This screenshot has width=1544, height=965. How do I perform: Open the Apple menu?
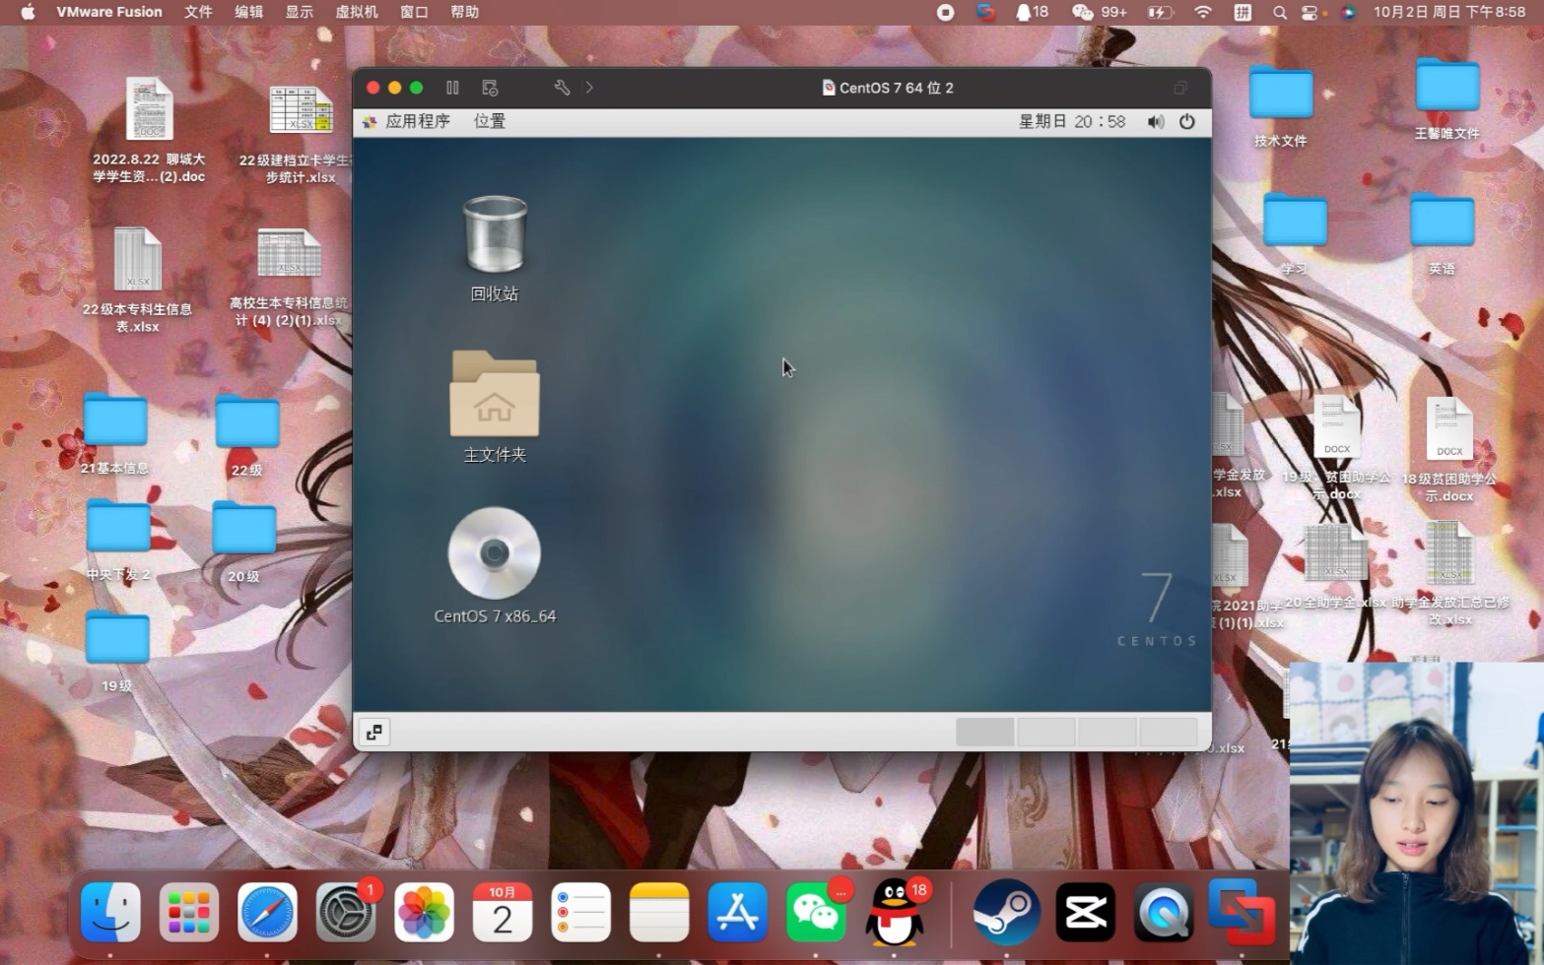[x=28, y=12]
